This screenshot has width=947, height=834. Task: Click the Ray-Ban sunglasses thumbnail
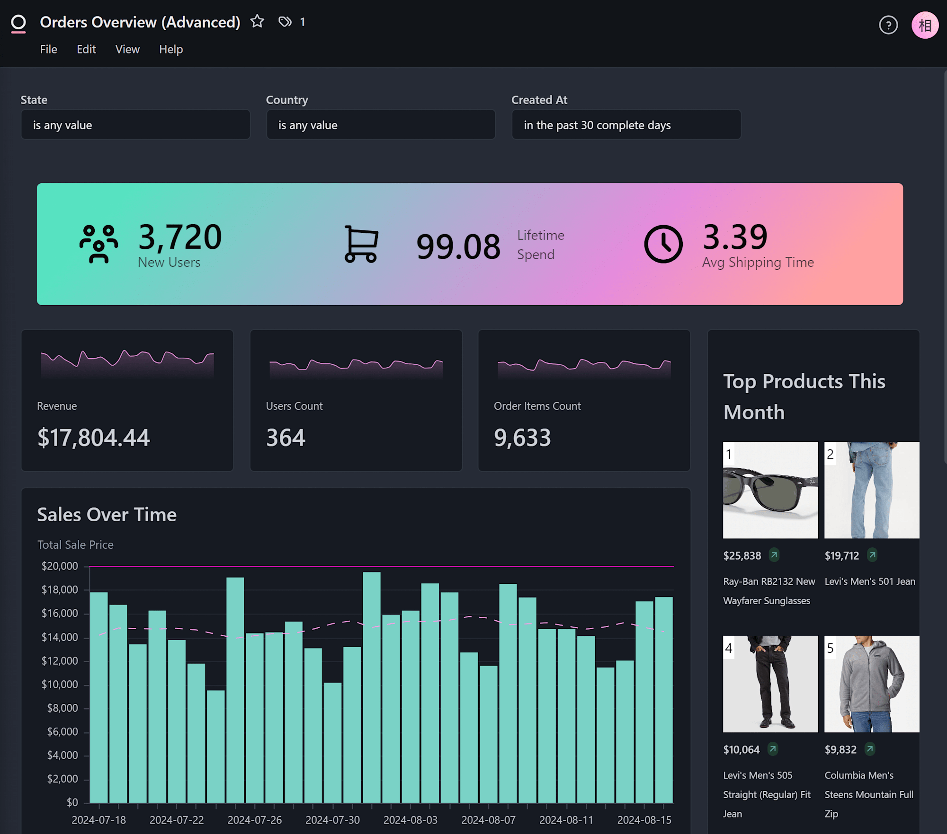pos(770,490)
